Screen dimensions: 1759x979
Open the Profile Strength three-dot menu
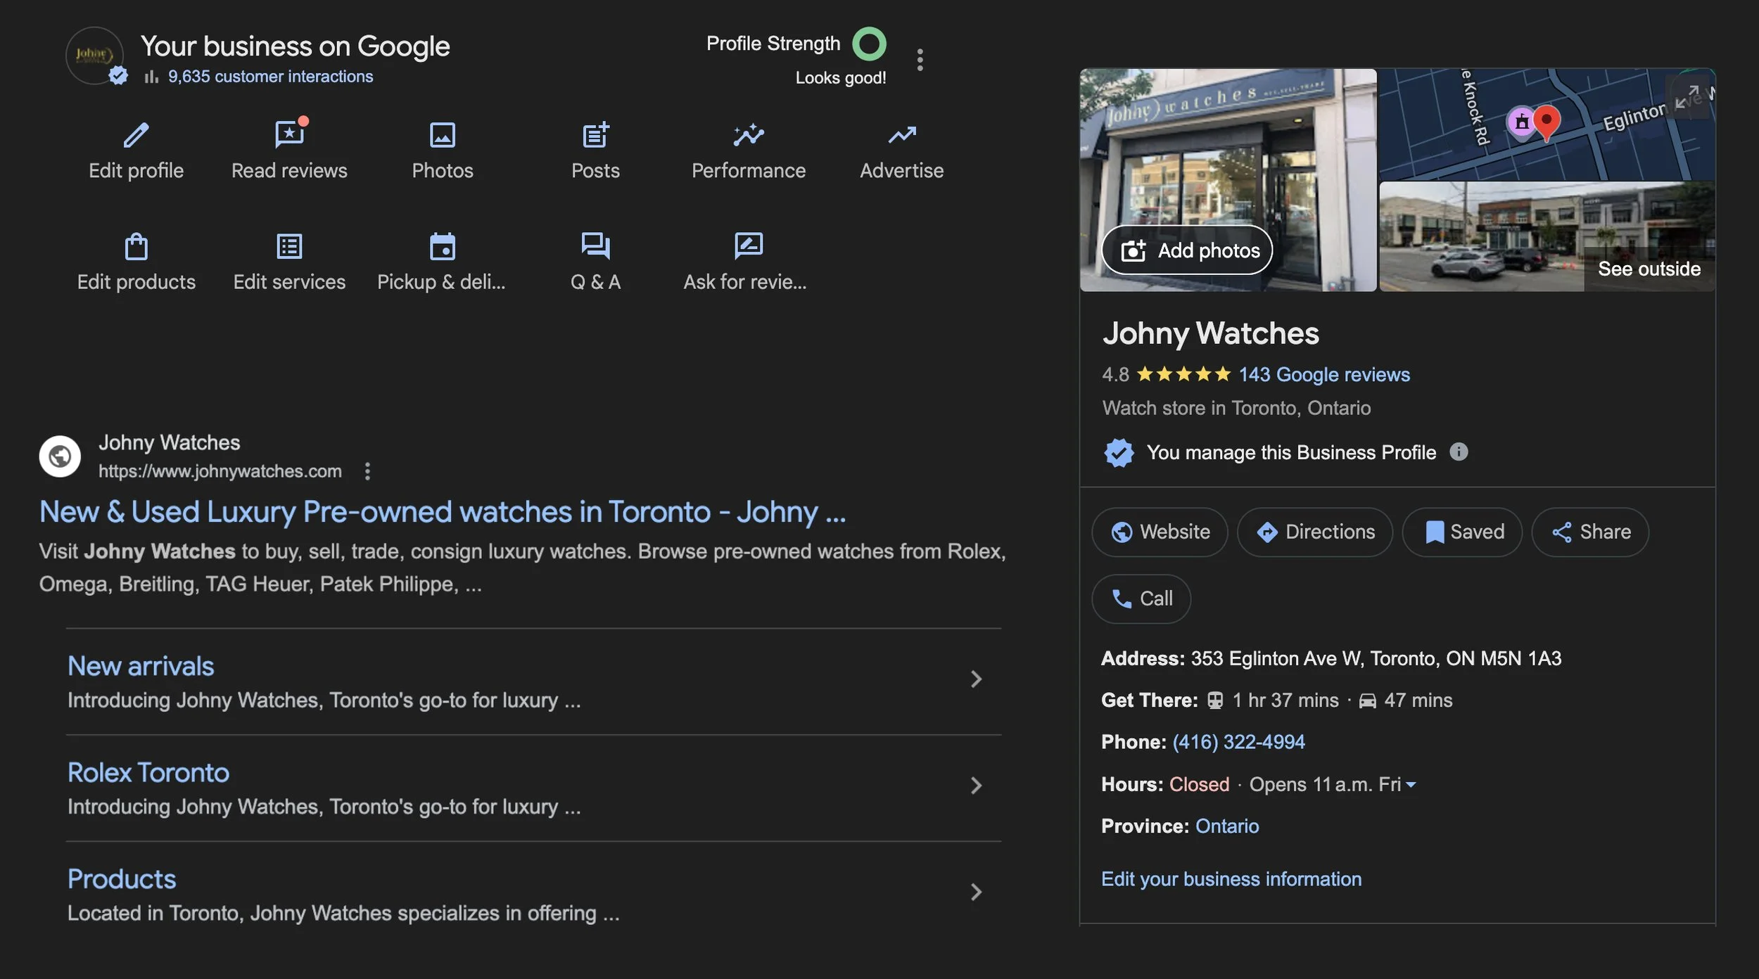click(x=920, y=60)
